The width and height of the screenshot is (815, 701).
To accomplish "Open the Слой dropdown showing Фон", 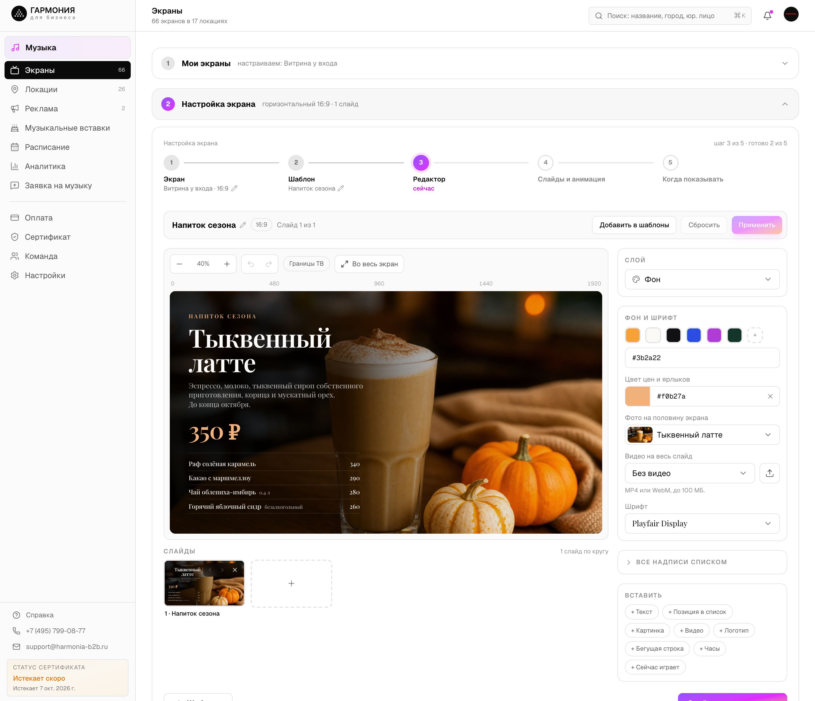I will point(702,279).
